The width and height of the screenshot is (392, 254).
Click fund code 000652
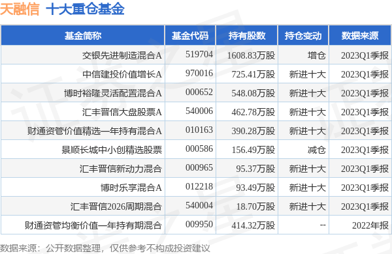(x=199, y=92)
